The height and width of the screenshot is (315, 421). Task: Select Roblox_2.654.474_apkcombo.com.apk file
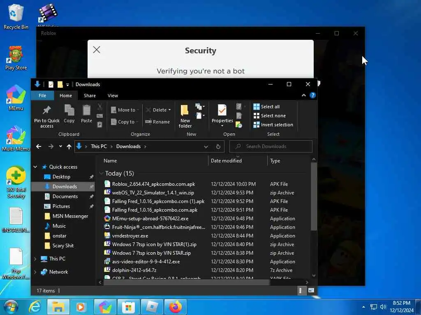153,184
